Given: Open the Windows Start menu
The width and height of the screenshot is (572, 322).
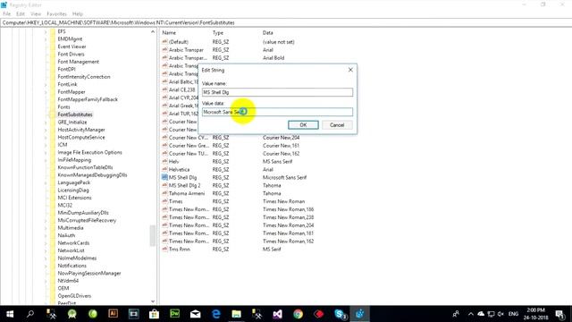Looking at the screenshot, I should pyautogui.click(x=10, y=314).
